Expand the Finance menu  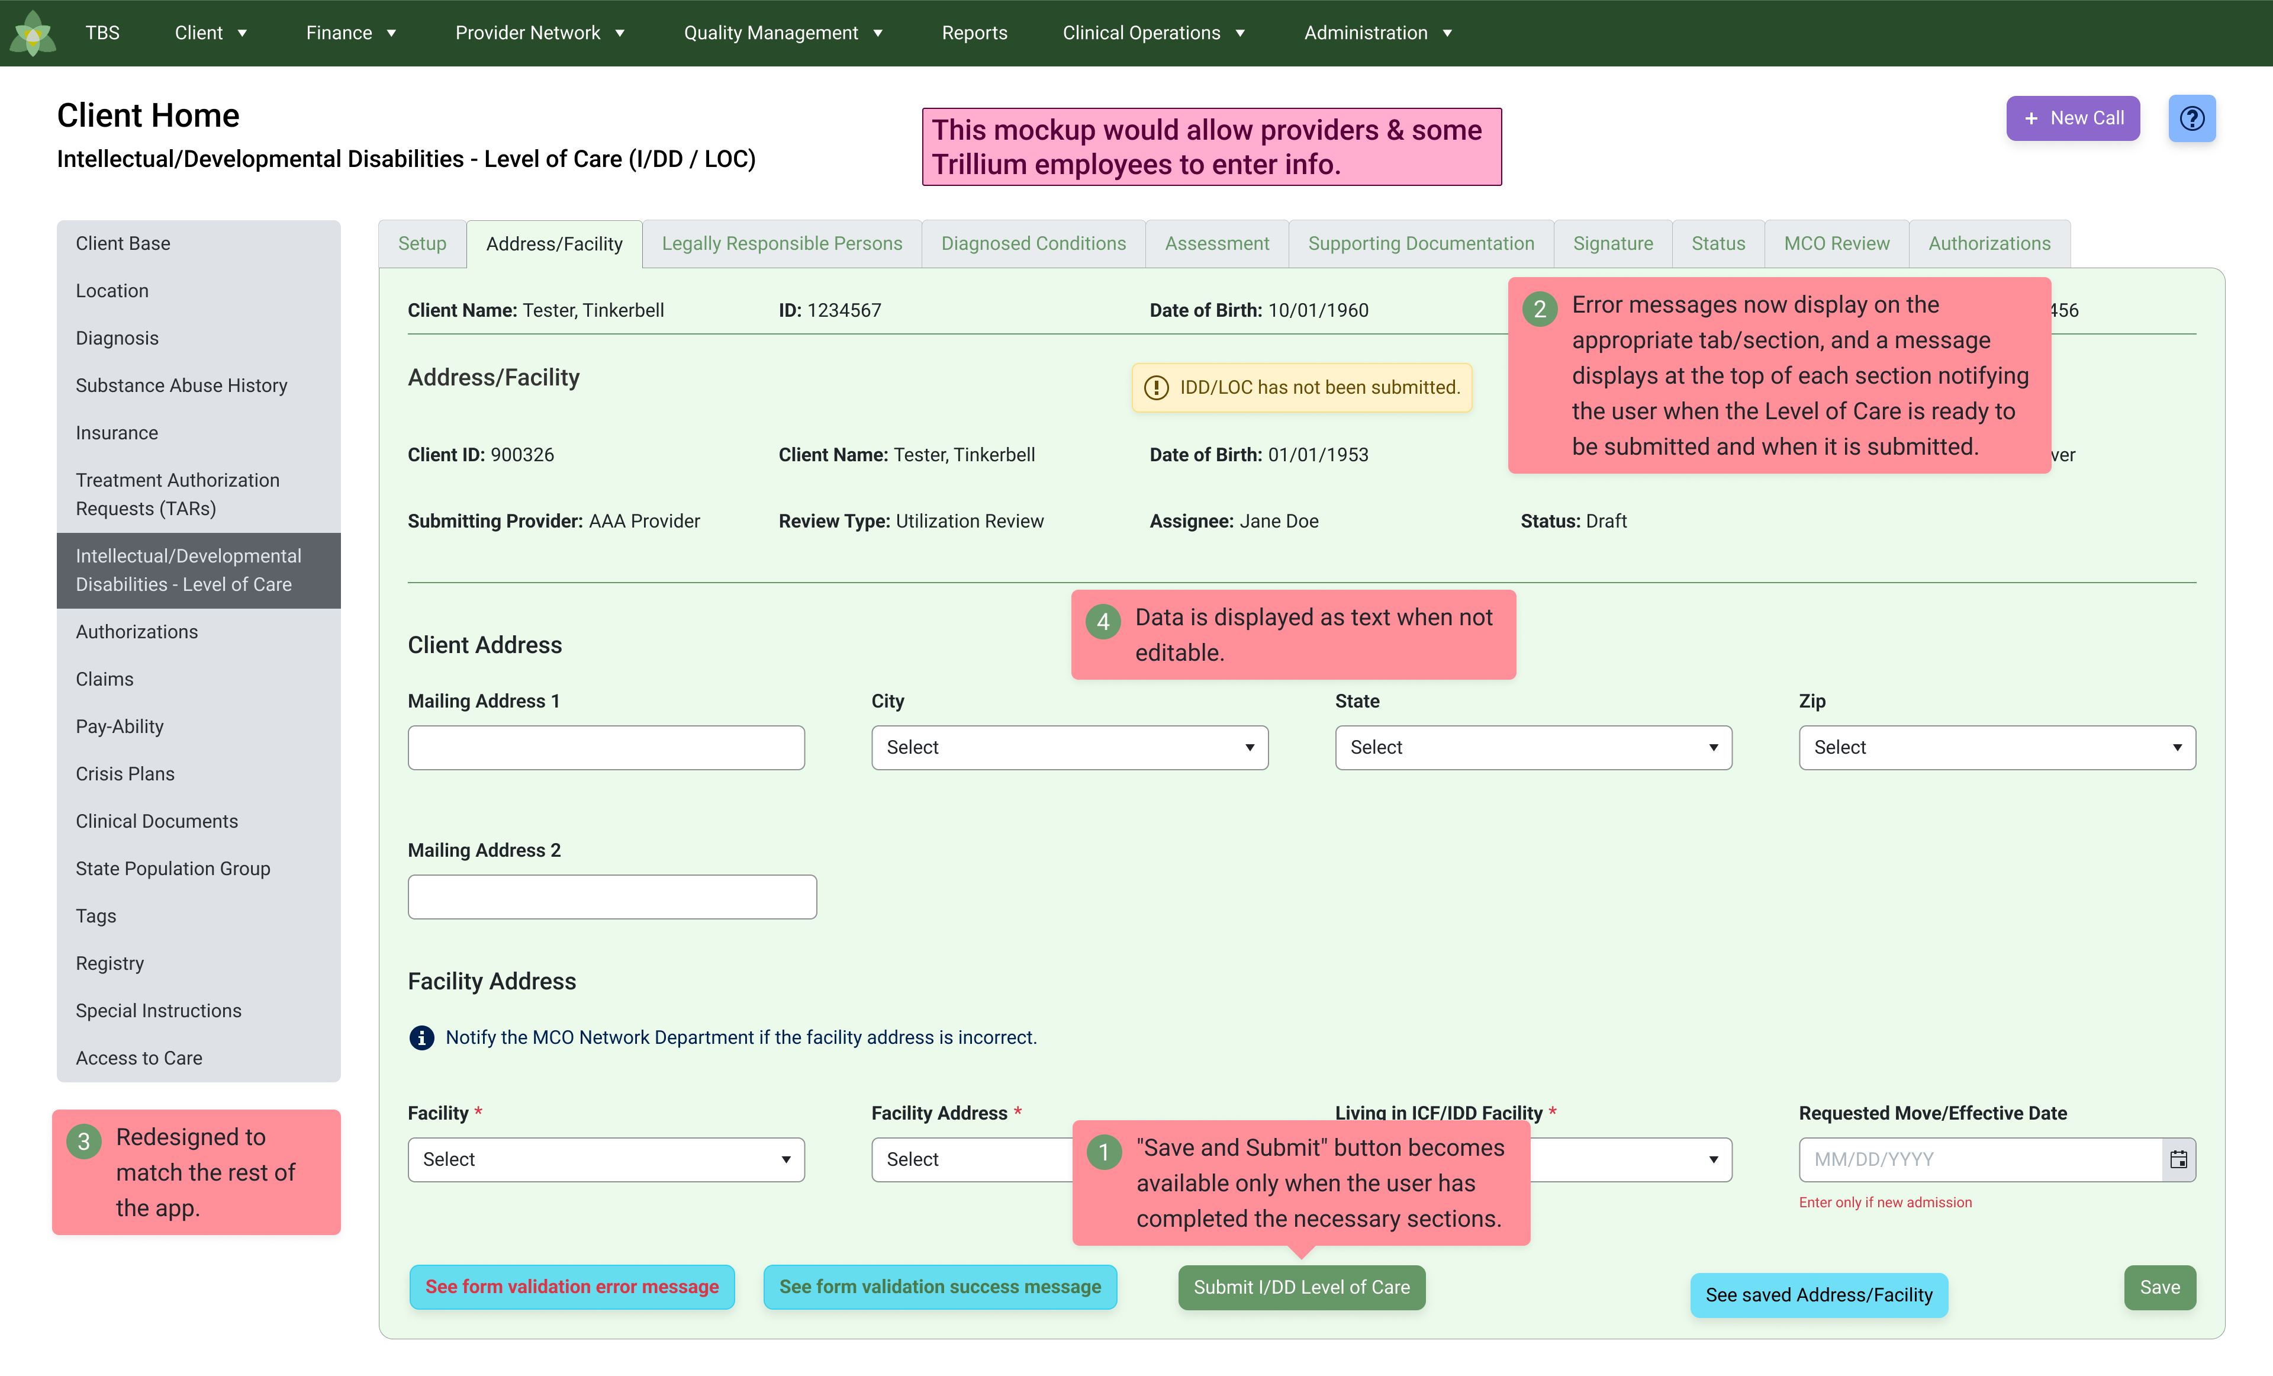(x=352, y=33)
